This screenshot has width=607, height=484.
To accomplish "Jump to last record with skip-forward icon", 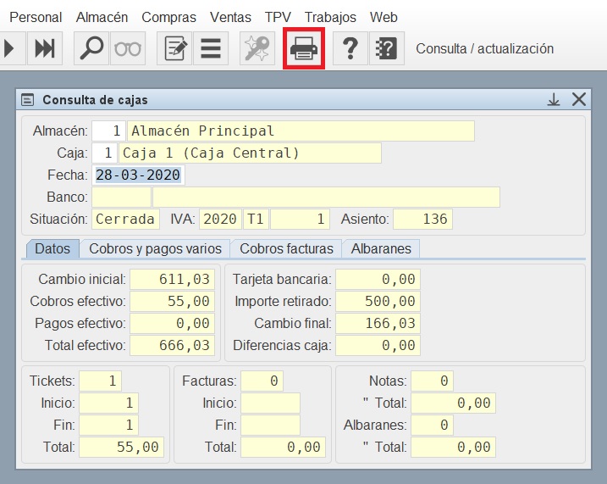I will (x=43, y=49).
